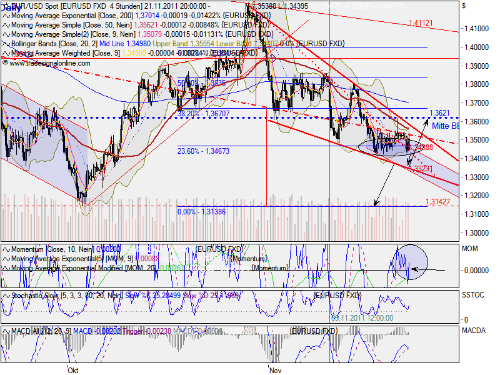Viewport: 500px width, 375px height.
Task: Click the Moving Average Exponential Modified indicator icon
Action: [x=5, y=266]
